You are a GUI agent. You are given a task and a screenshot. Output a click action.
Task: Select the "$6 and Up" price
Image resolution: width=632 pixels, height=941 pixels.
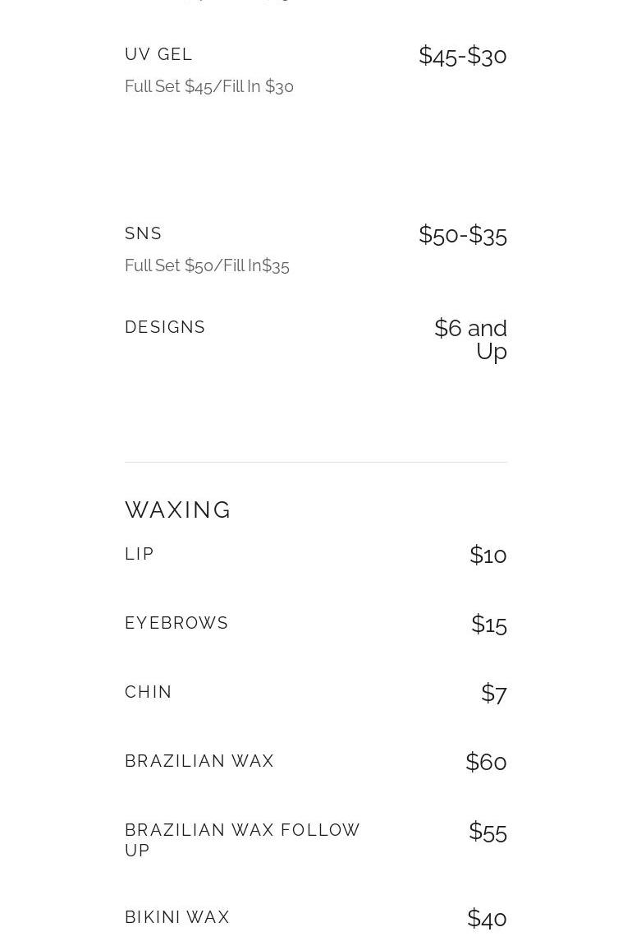coord(471,339)
